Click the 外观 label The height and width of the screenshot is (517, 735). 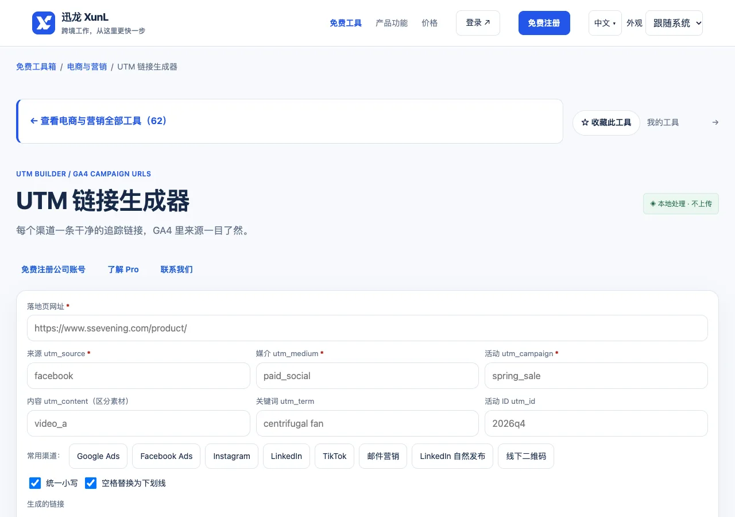click(x=634, y=23)
